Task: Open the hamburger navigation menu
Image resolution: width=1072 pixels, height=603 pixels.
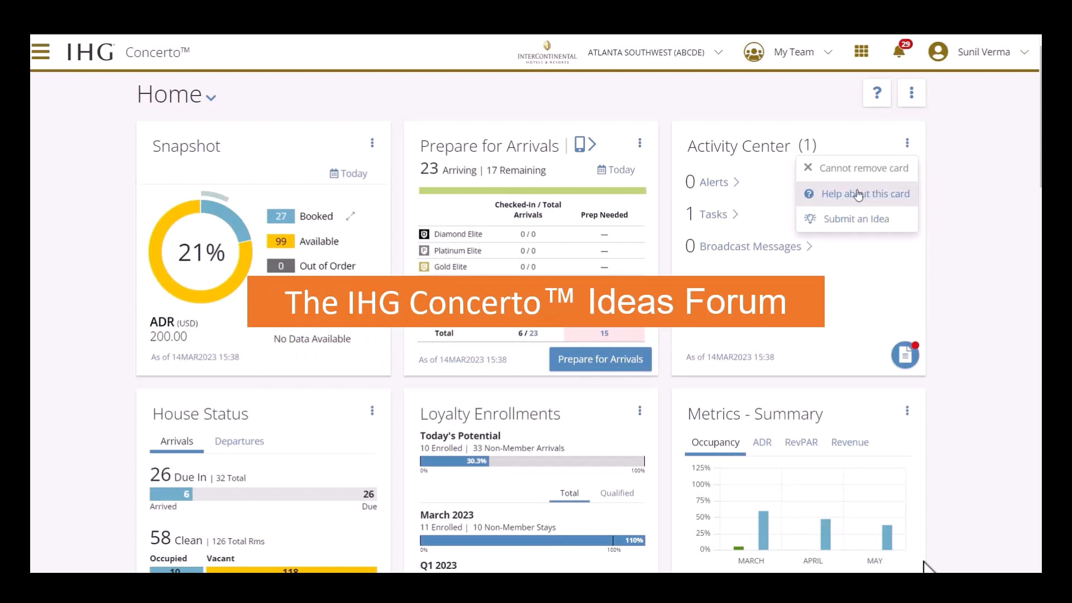Action: click(40, 52)
